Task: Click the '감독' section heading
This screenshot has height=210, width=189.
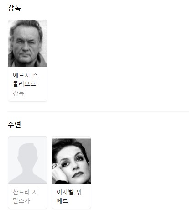Action: pos(14,8)
